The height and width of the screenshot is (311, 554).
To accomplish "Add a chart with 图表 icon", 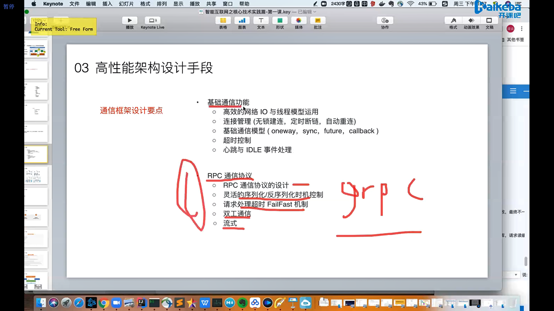I will click(x=242, y=20).
